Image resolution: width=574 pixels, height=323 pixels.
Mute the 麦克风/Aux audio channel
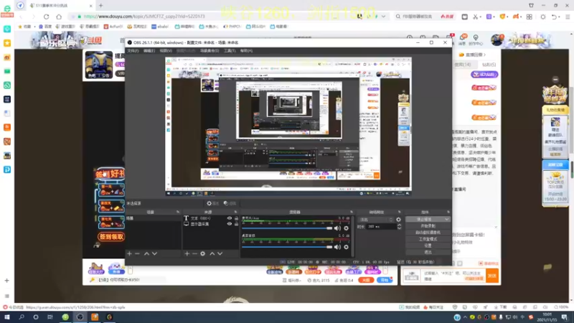(x=337, y=228)
